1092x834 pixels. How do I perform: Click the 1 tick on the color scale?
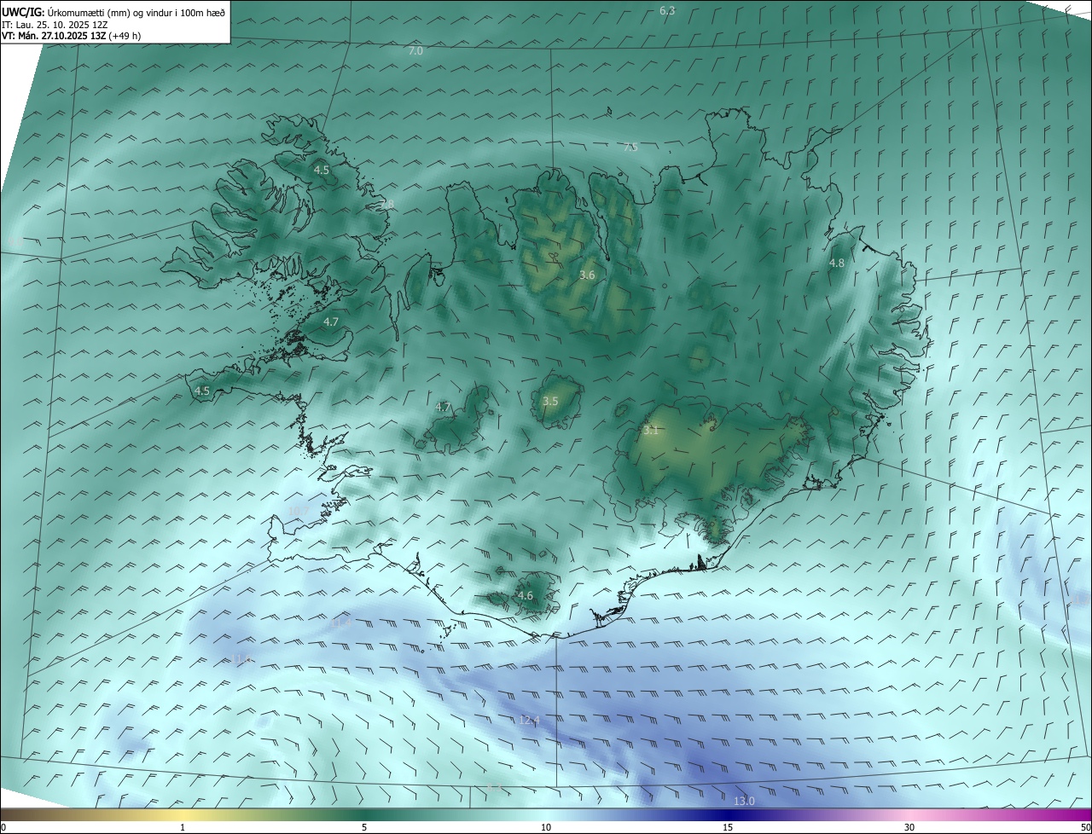point(183,827)
